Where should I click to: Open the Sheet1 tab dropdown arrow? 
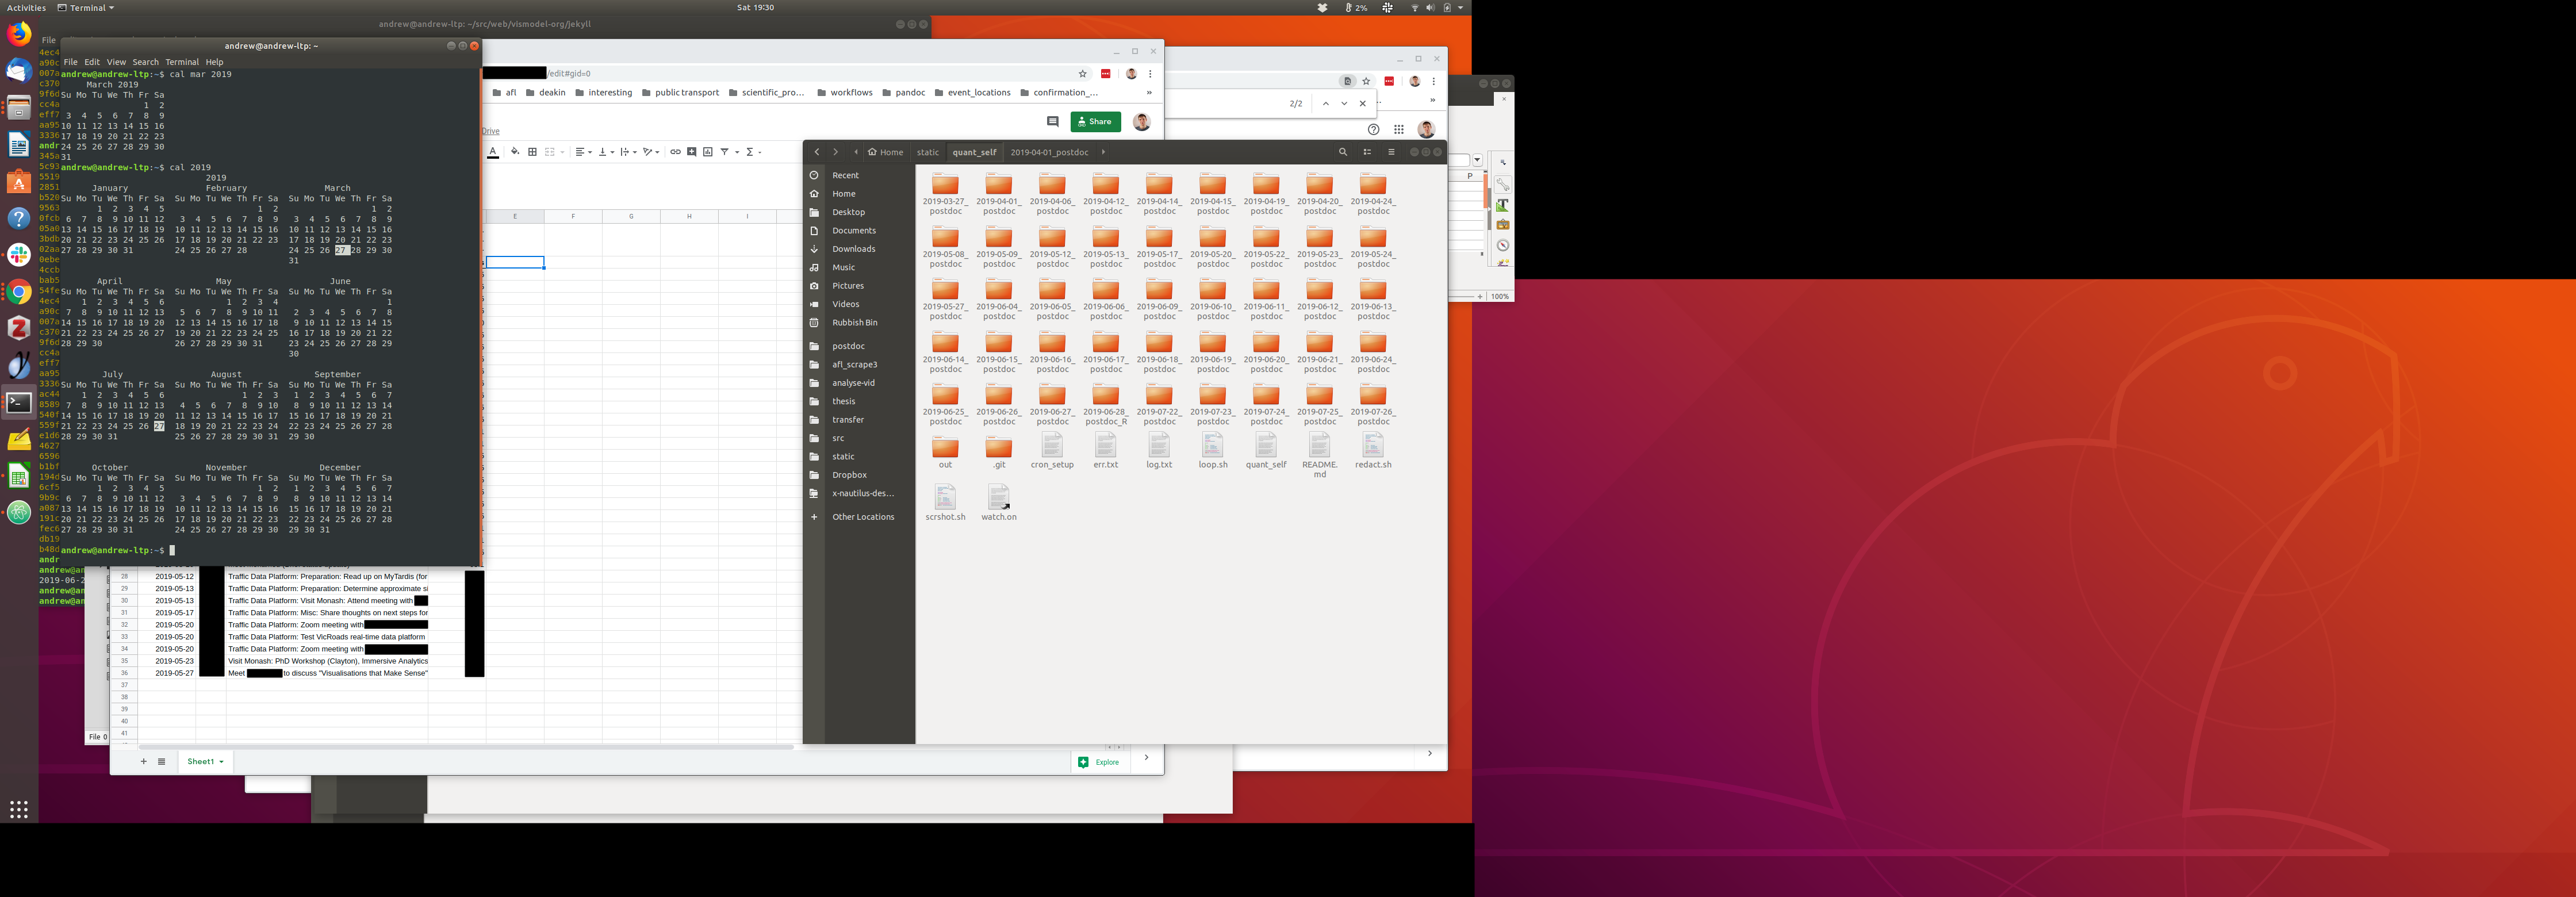coord(221,762)
